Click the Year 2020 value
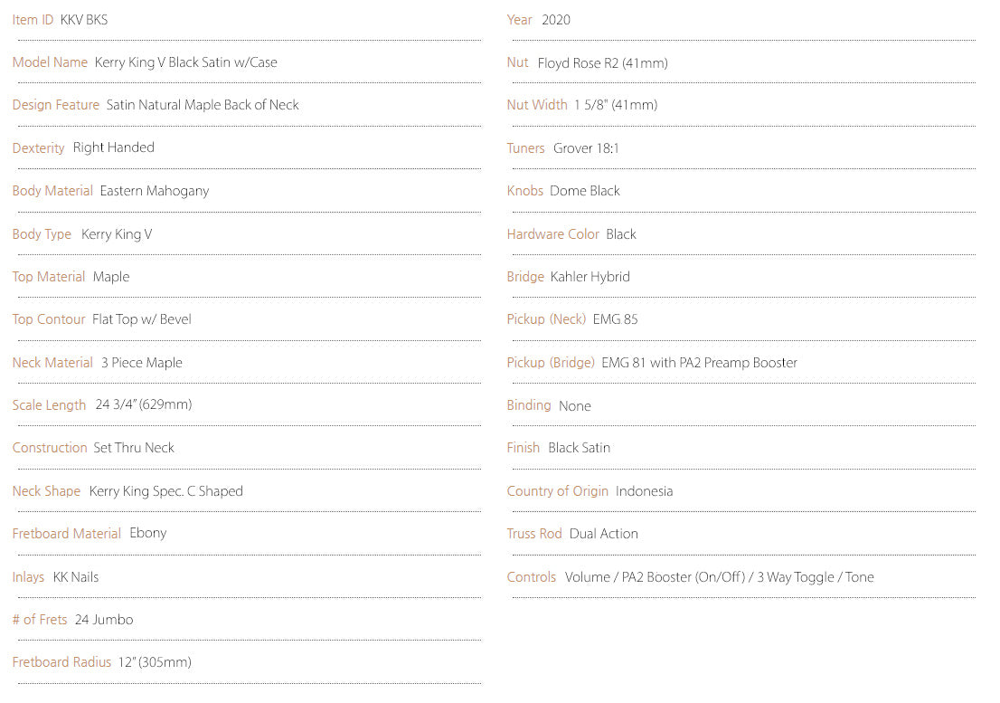Viewport: 1000px width, 703px height. pos(556,20)
